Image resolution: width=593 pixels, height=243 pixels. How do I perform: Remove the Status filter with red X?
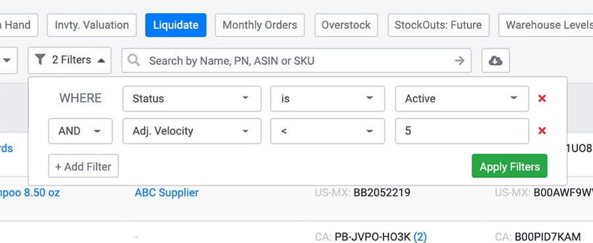pyautogui.click(x=542, y=99)
